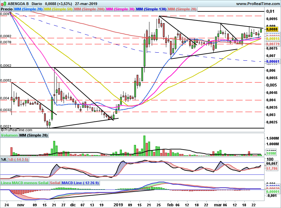
Task: Select the 0,0052 level label
Action: point(6,81)
